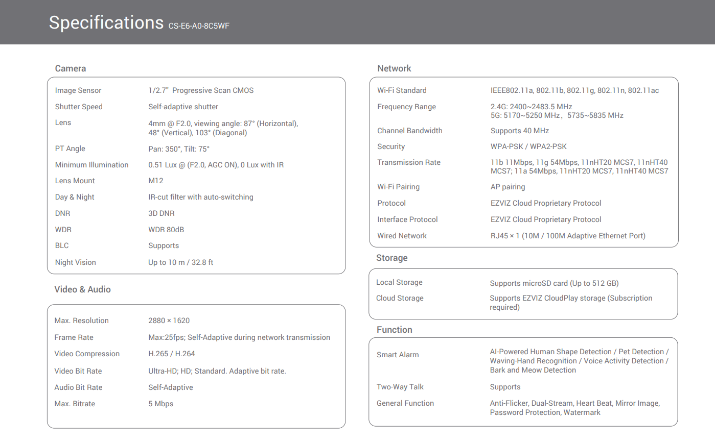Click the Wi-Fi Standard label
The width and height of the screenshot is (715, 444).
402,90
